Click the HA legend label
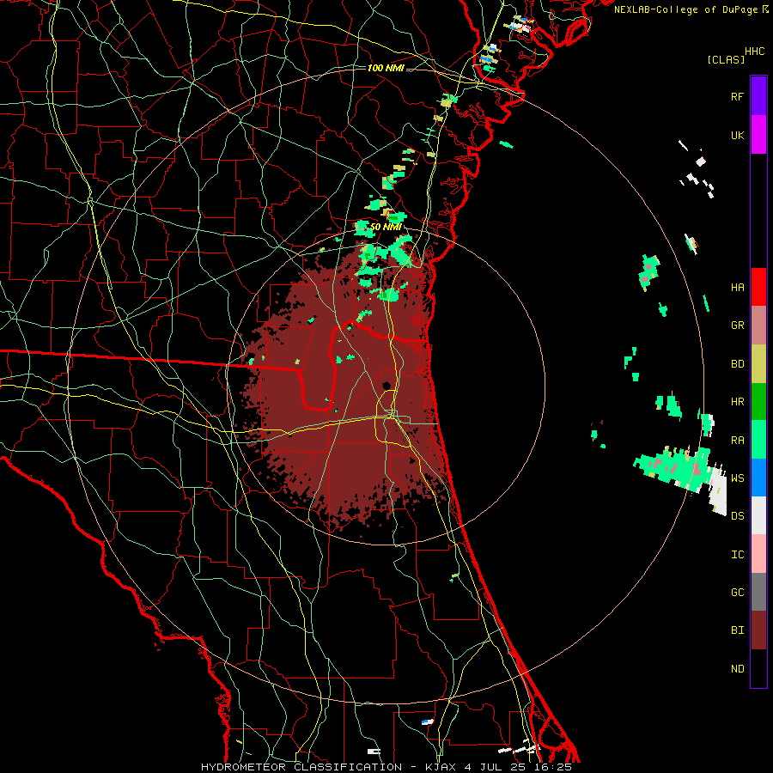 tap(737, 288)
